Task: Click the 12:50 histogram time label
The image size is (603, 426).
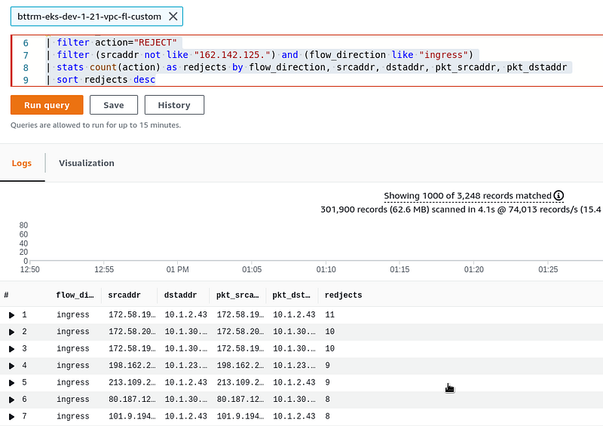Action: coord(29,269)
